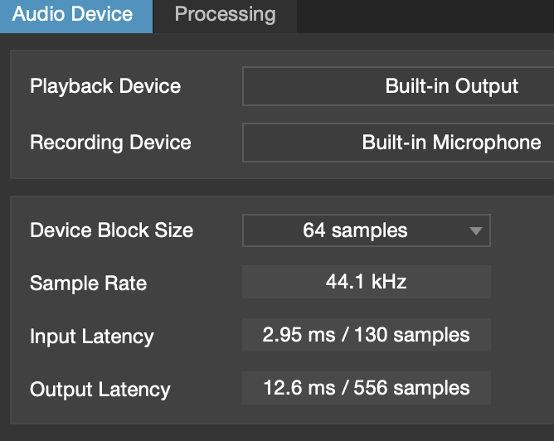Click the 64 samples text
554x441 pixels.
point(355,230)
